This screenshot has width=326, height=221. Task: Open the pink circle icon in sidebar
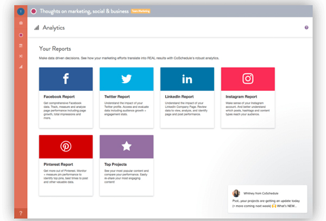(x=21, y=35)
